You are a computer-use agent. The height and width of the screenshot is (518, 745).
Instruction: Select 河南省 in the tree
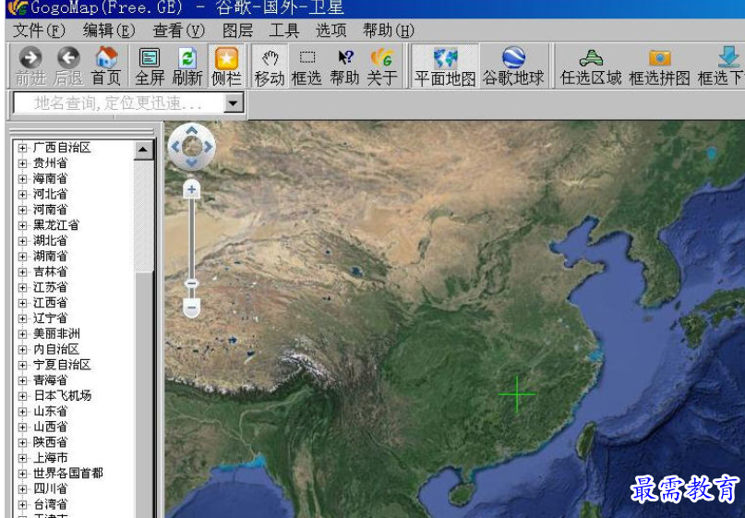click(50, 210)
